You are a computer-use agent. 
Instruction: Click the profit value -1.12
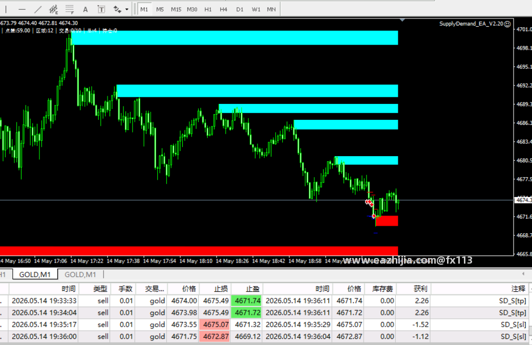tap(420, 336)
